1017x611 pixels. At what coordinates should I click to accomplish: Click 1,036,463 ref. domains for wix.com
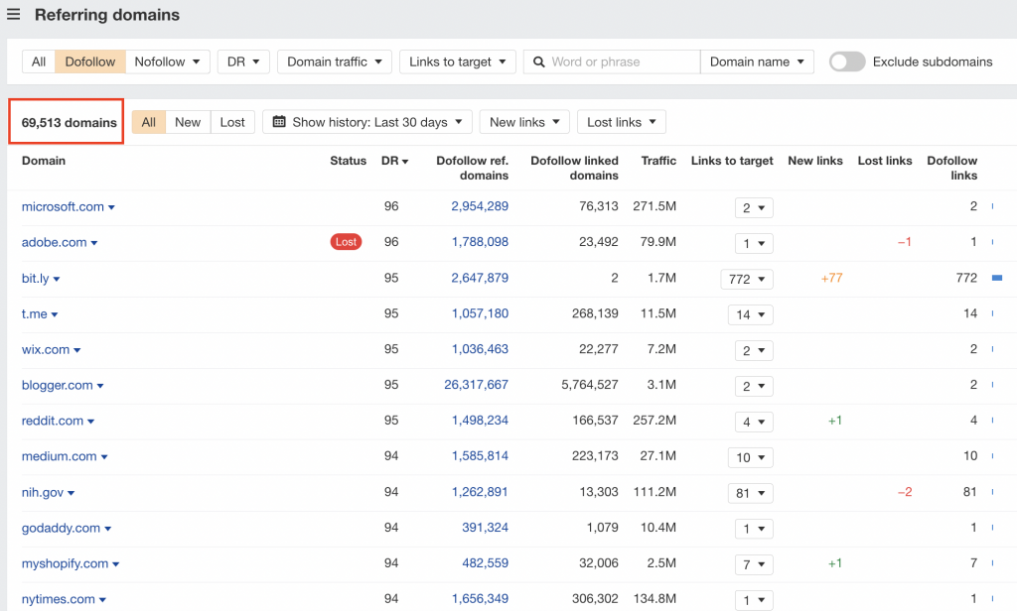(480, 348)
